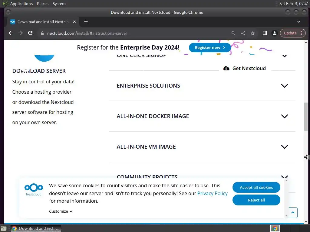Screen dimensions: 310x232
Task: Go back to the previous page
Action: point(11,33)
